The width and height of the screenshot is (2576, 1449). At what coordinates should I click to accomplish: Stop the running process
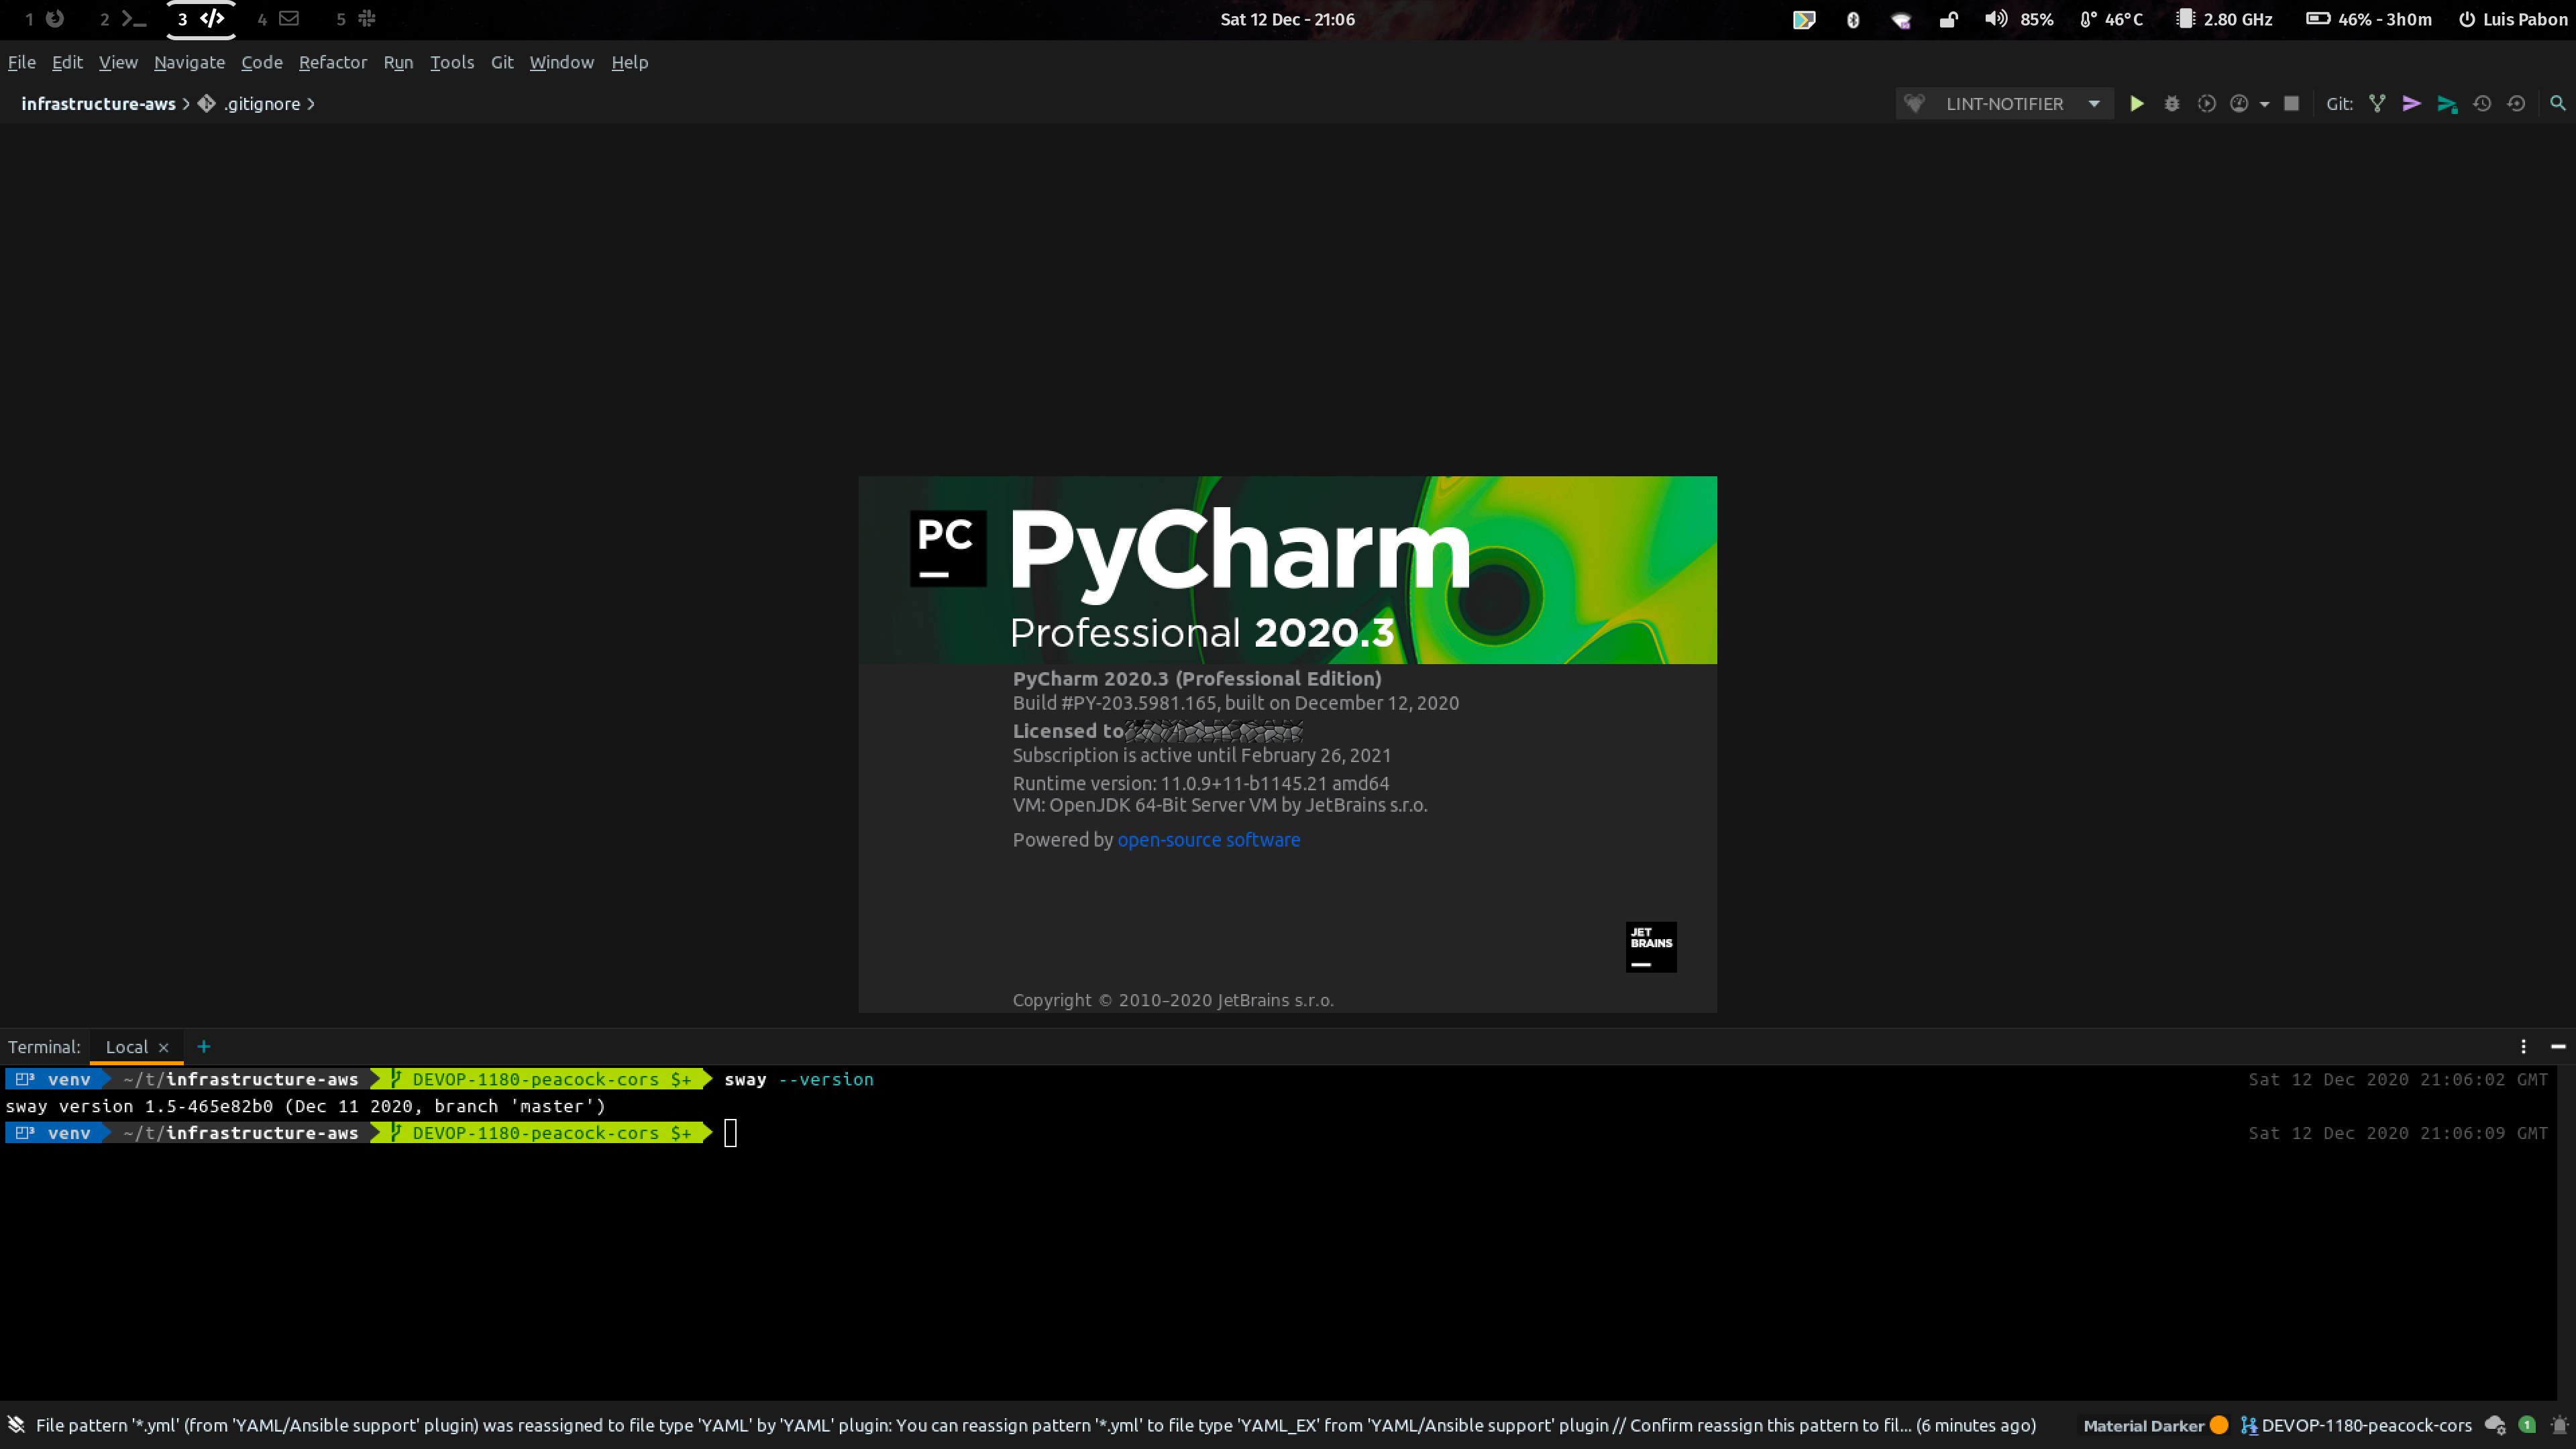[x=2291, y=104]
